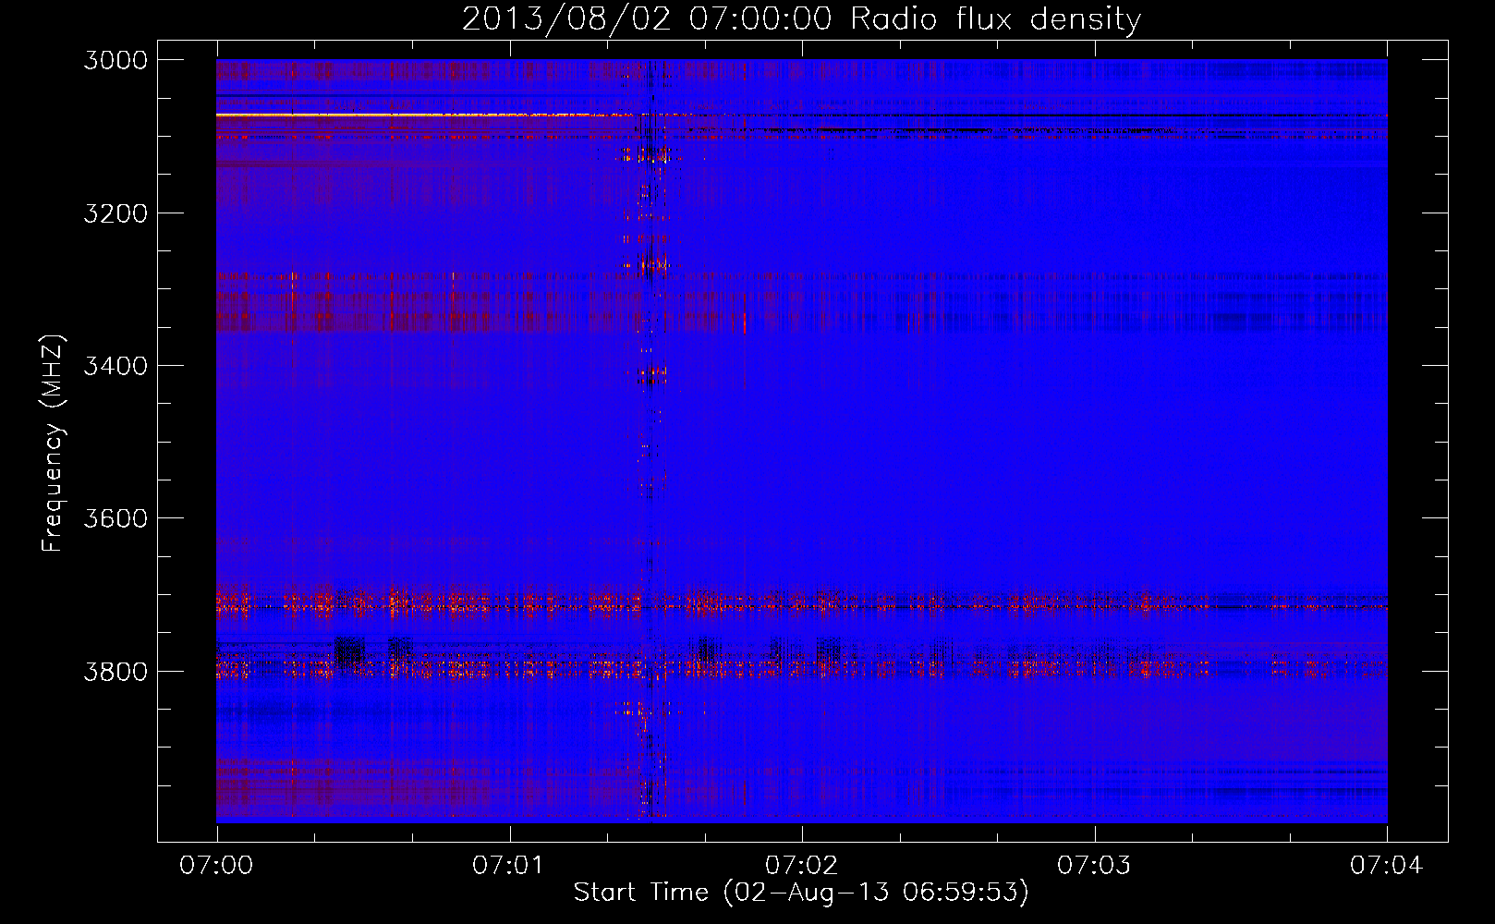Image resolution: width=1495 pixels, height=924 pixels.
Task: Click the 'Start Time (02-Aug-13 06:59:53)' label
Action: [x=801, y=893]
